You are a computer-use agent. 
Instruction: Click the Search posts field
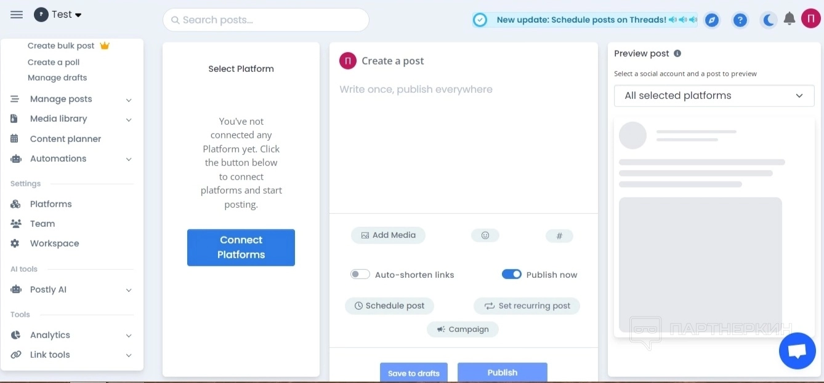click(x=266, y=20)
